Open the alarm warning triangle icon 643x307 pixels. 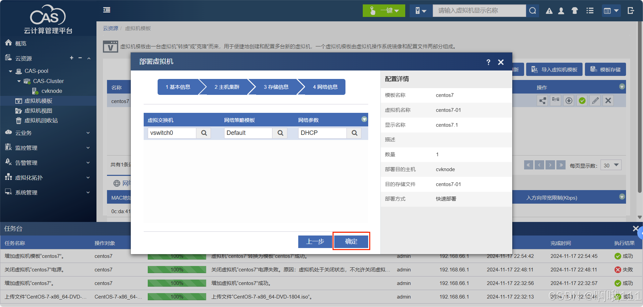[549, 11]
